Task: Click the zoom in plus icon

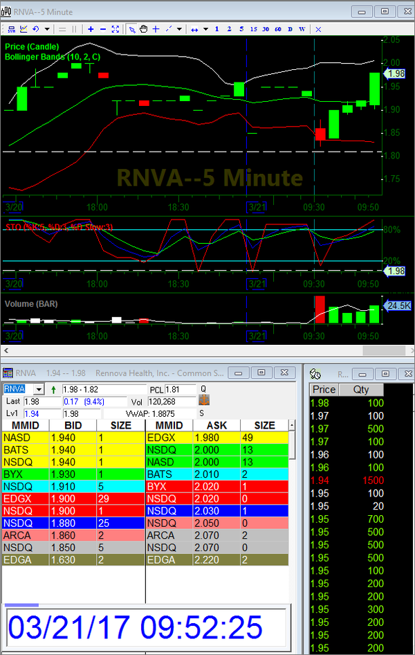Action: 91,29
